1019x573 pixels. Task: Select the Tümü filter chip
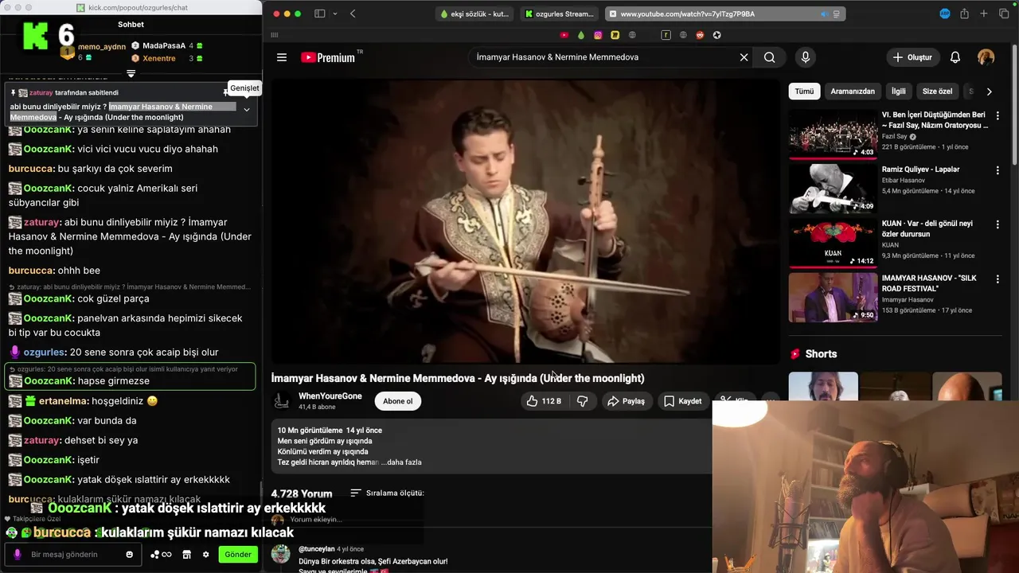pos(805,92)
